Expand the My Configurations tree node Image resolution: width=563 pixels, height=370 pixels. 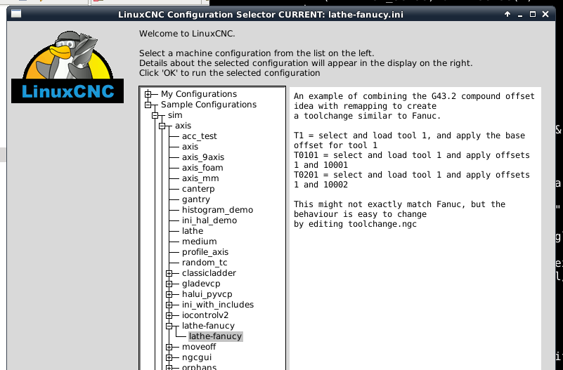point(148,94)
